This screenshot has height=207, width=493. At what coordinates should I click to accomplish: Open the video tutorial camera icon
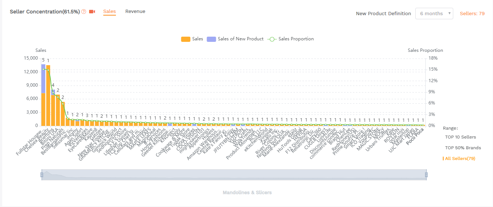point(92,12)
